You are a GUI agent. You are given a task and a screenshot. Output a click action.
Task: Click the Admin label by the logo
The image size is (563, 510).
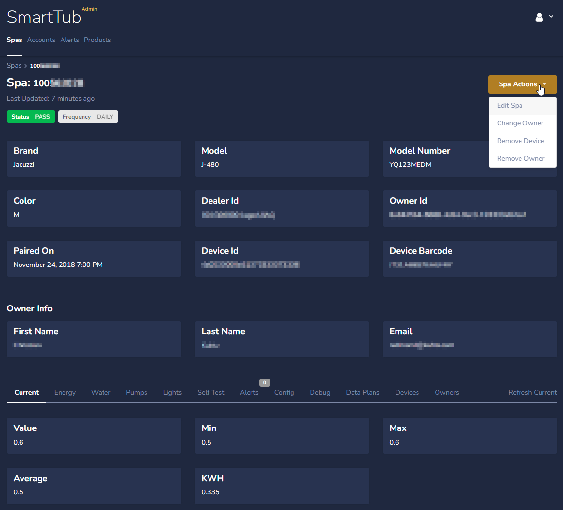[89, 9]
